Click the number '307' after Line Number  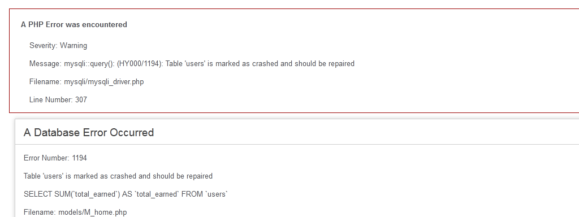tap(81, 99)
